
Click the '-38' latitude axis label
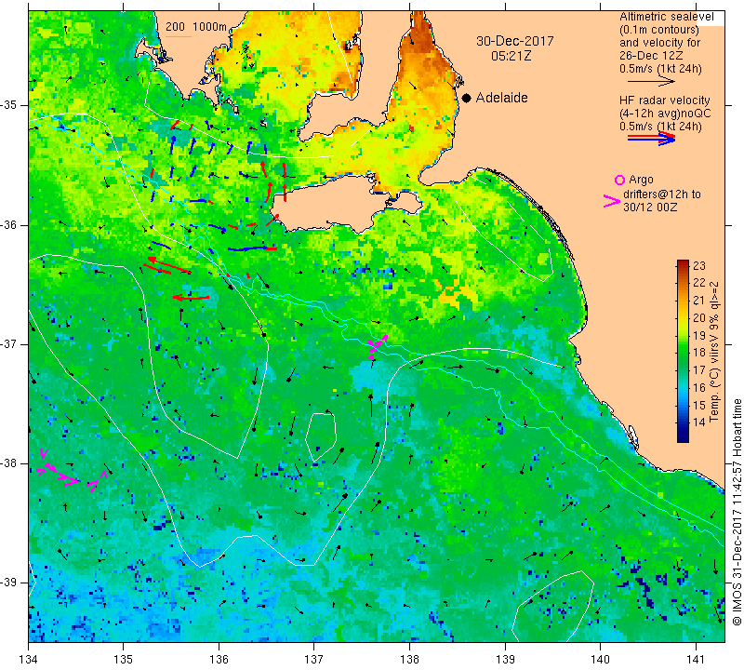(x=9, y=463)
